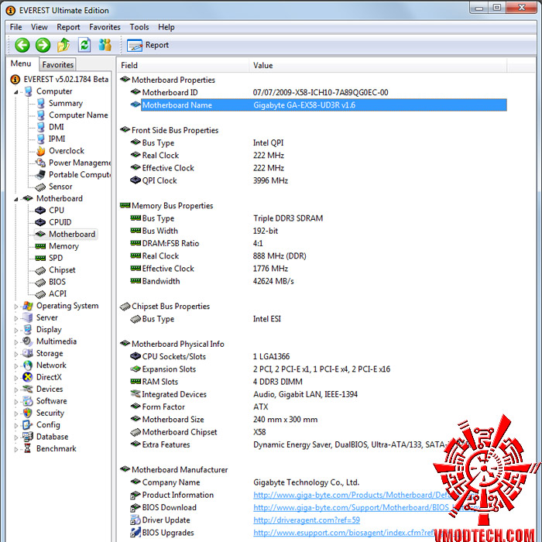Expand the Network node
This screenshot has height=542, width=542.
[16, 365]
